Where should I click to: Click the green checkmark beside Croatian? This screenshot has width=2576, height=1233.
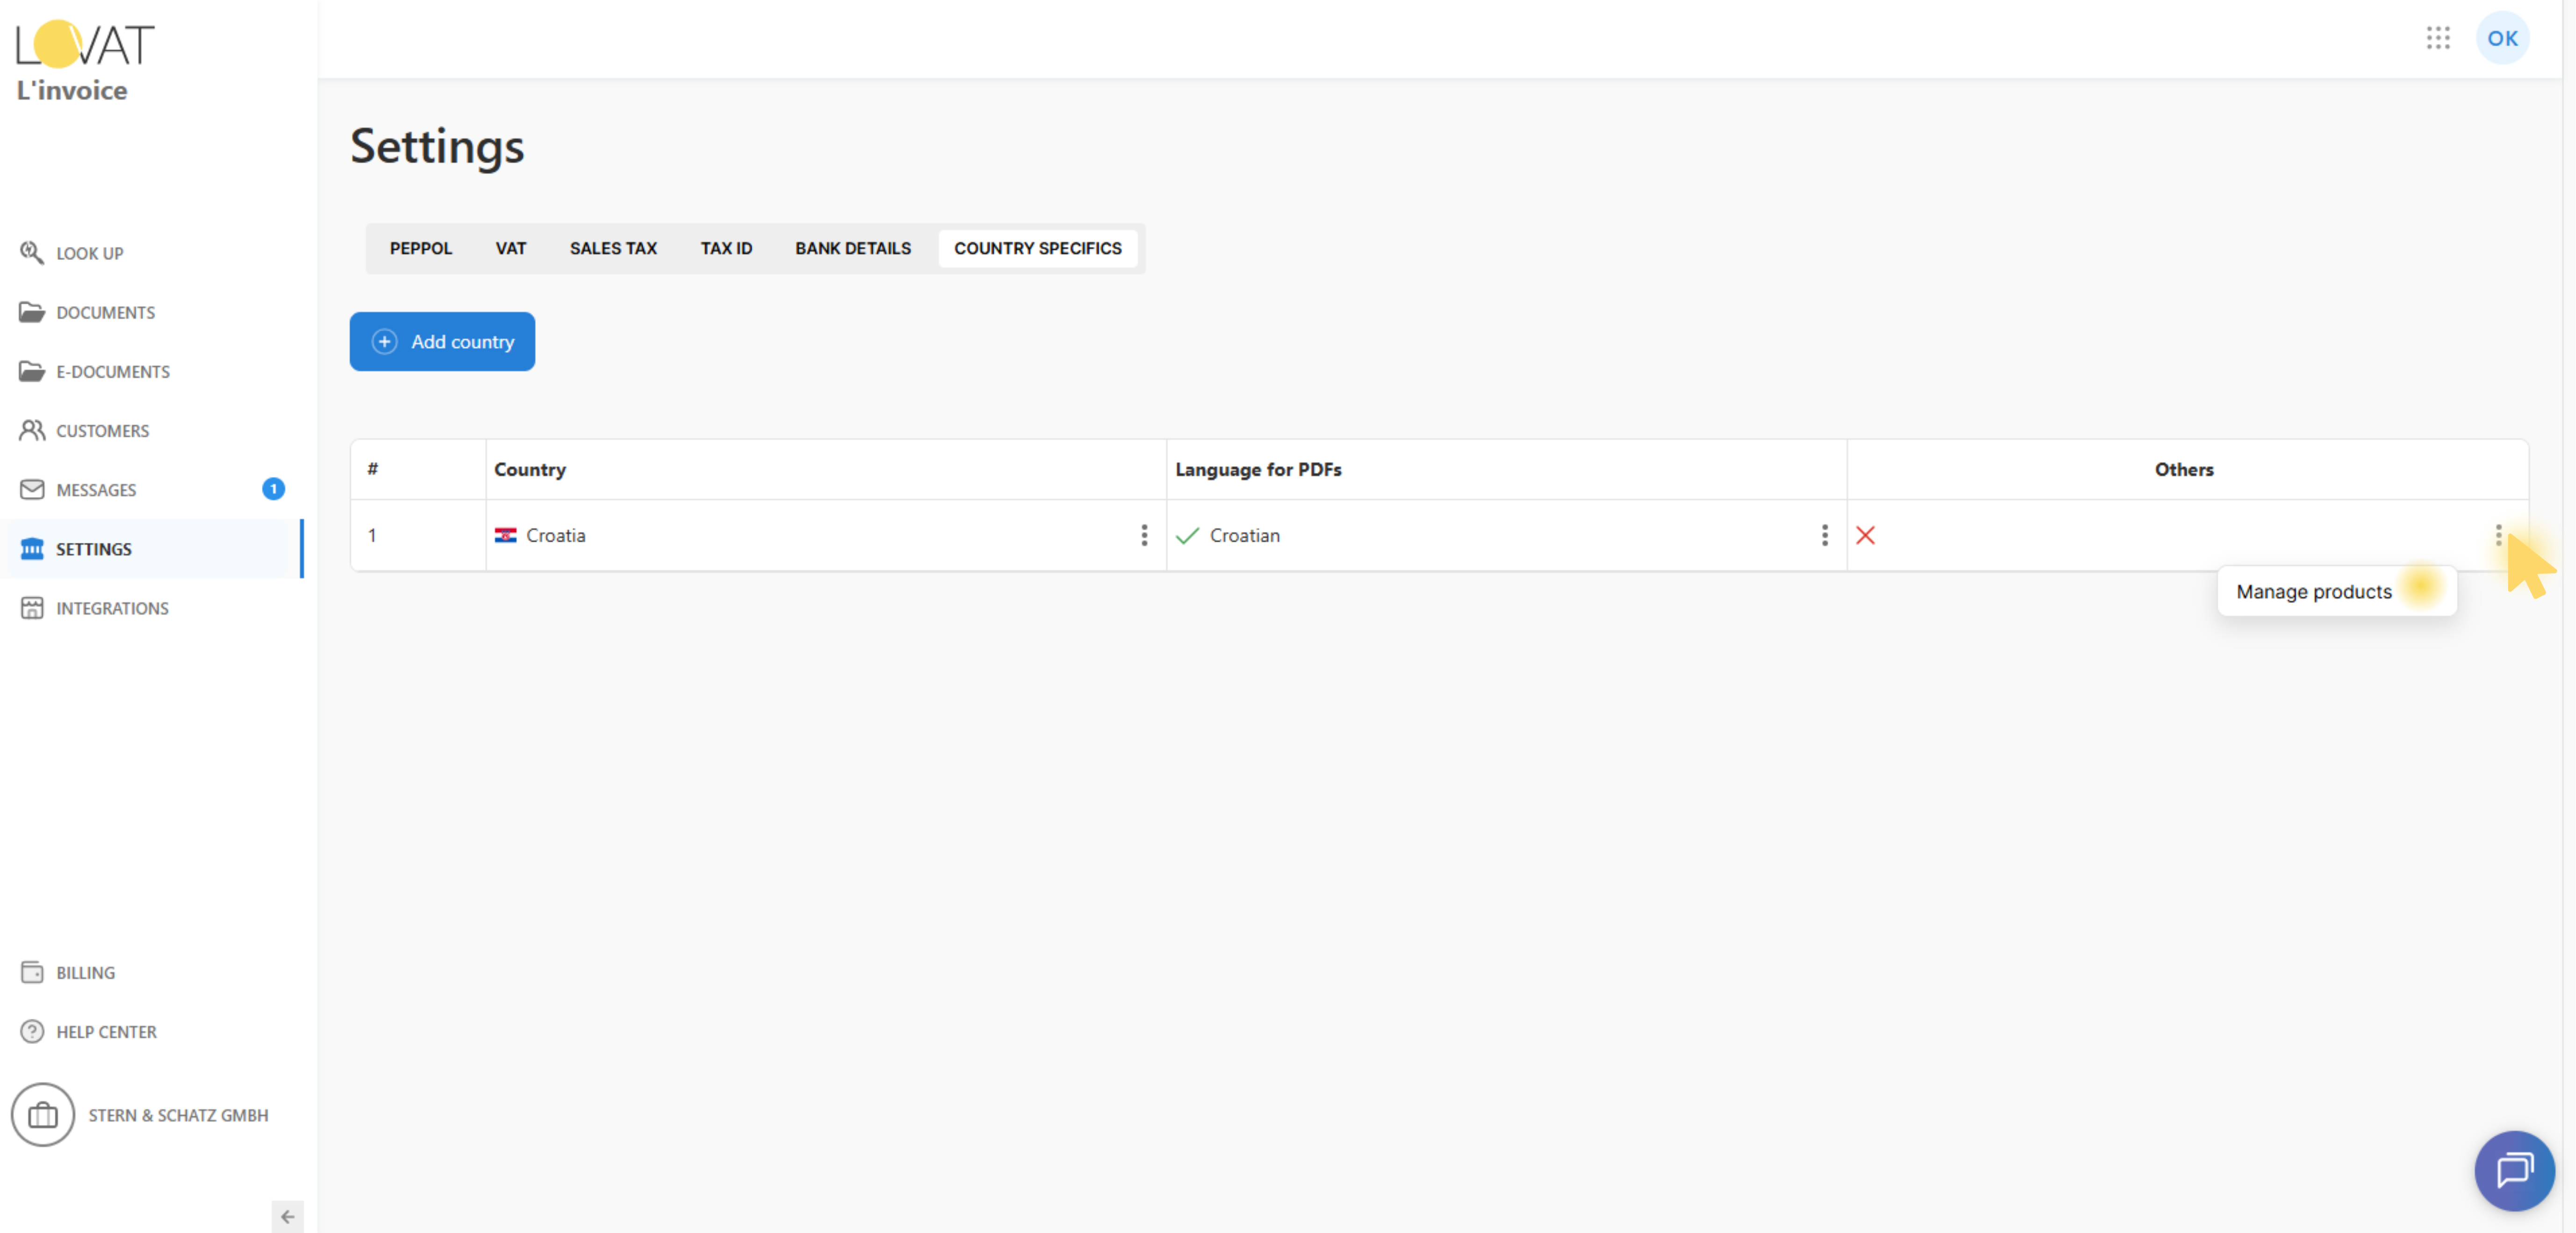pyautogui.click(x=1187, y=535)
